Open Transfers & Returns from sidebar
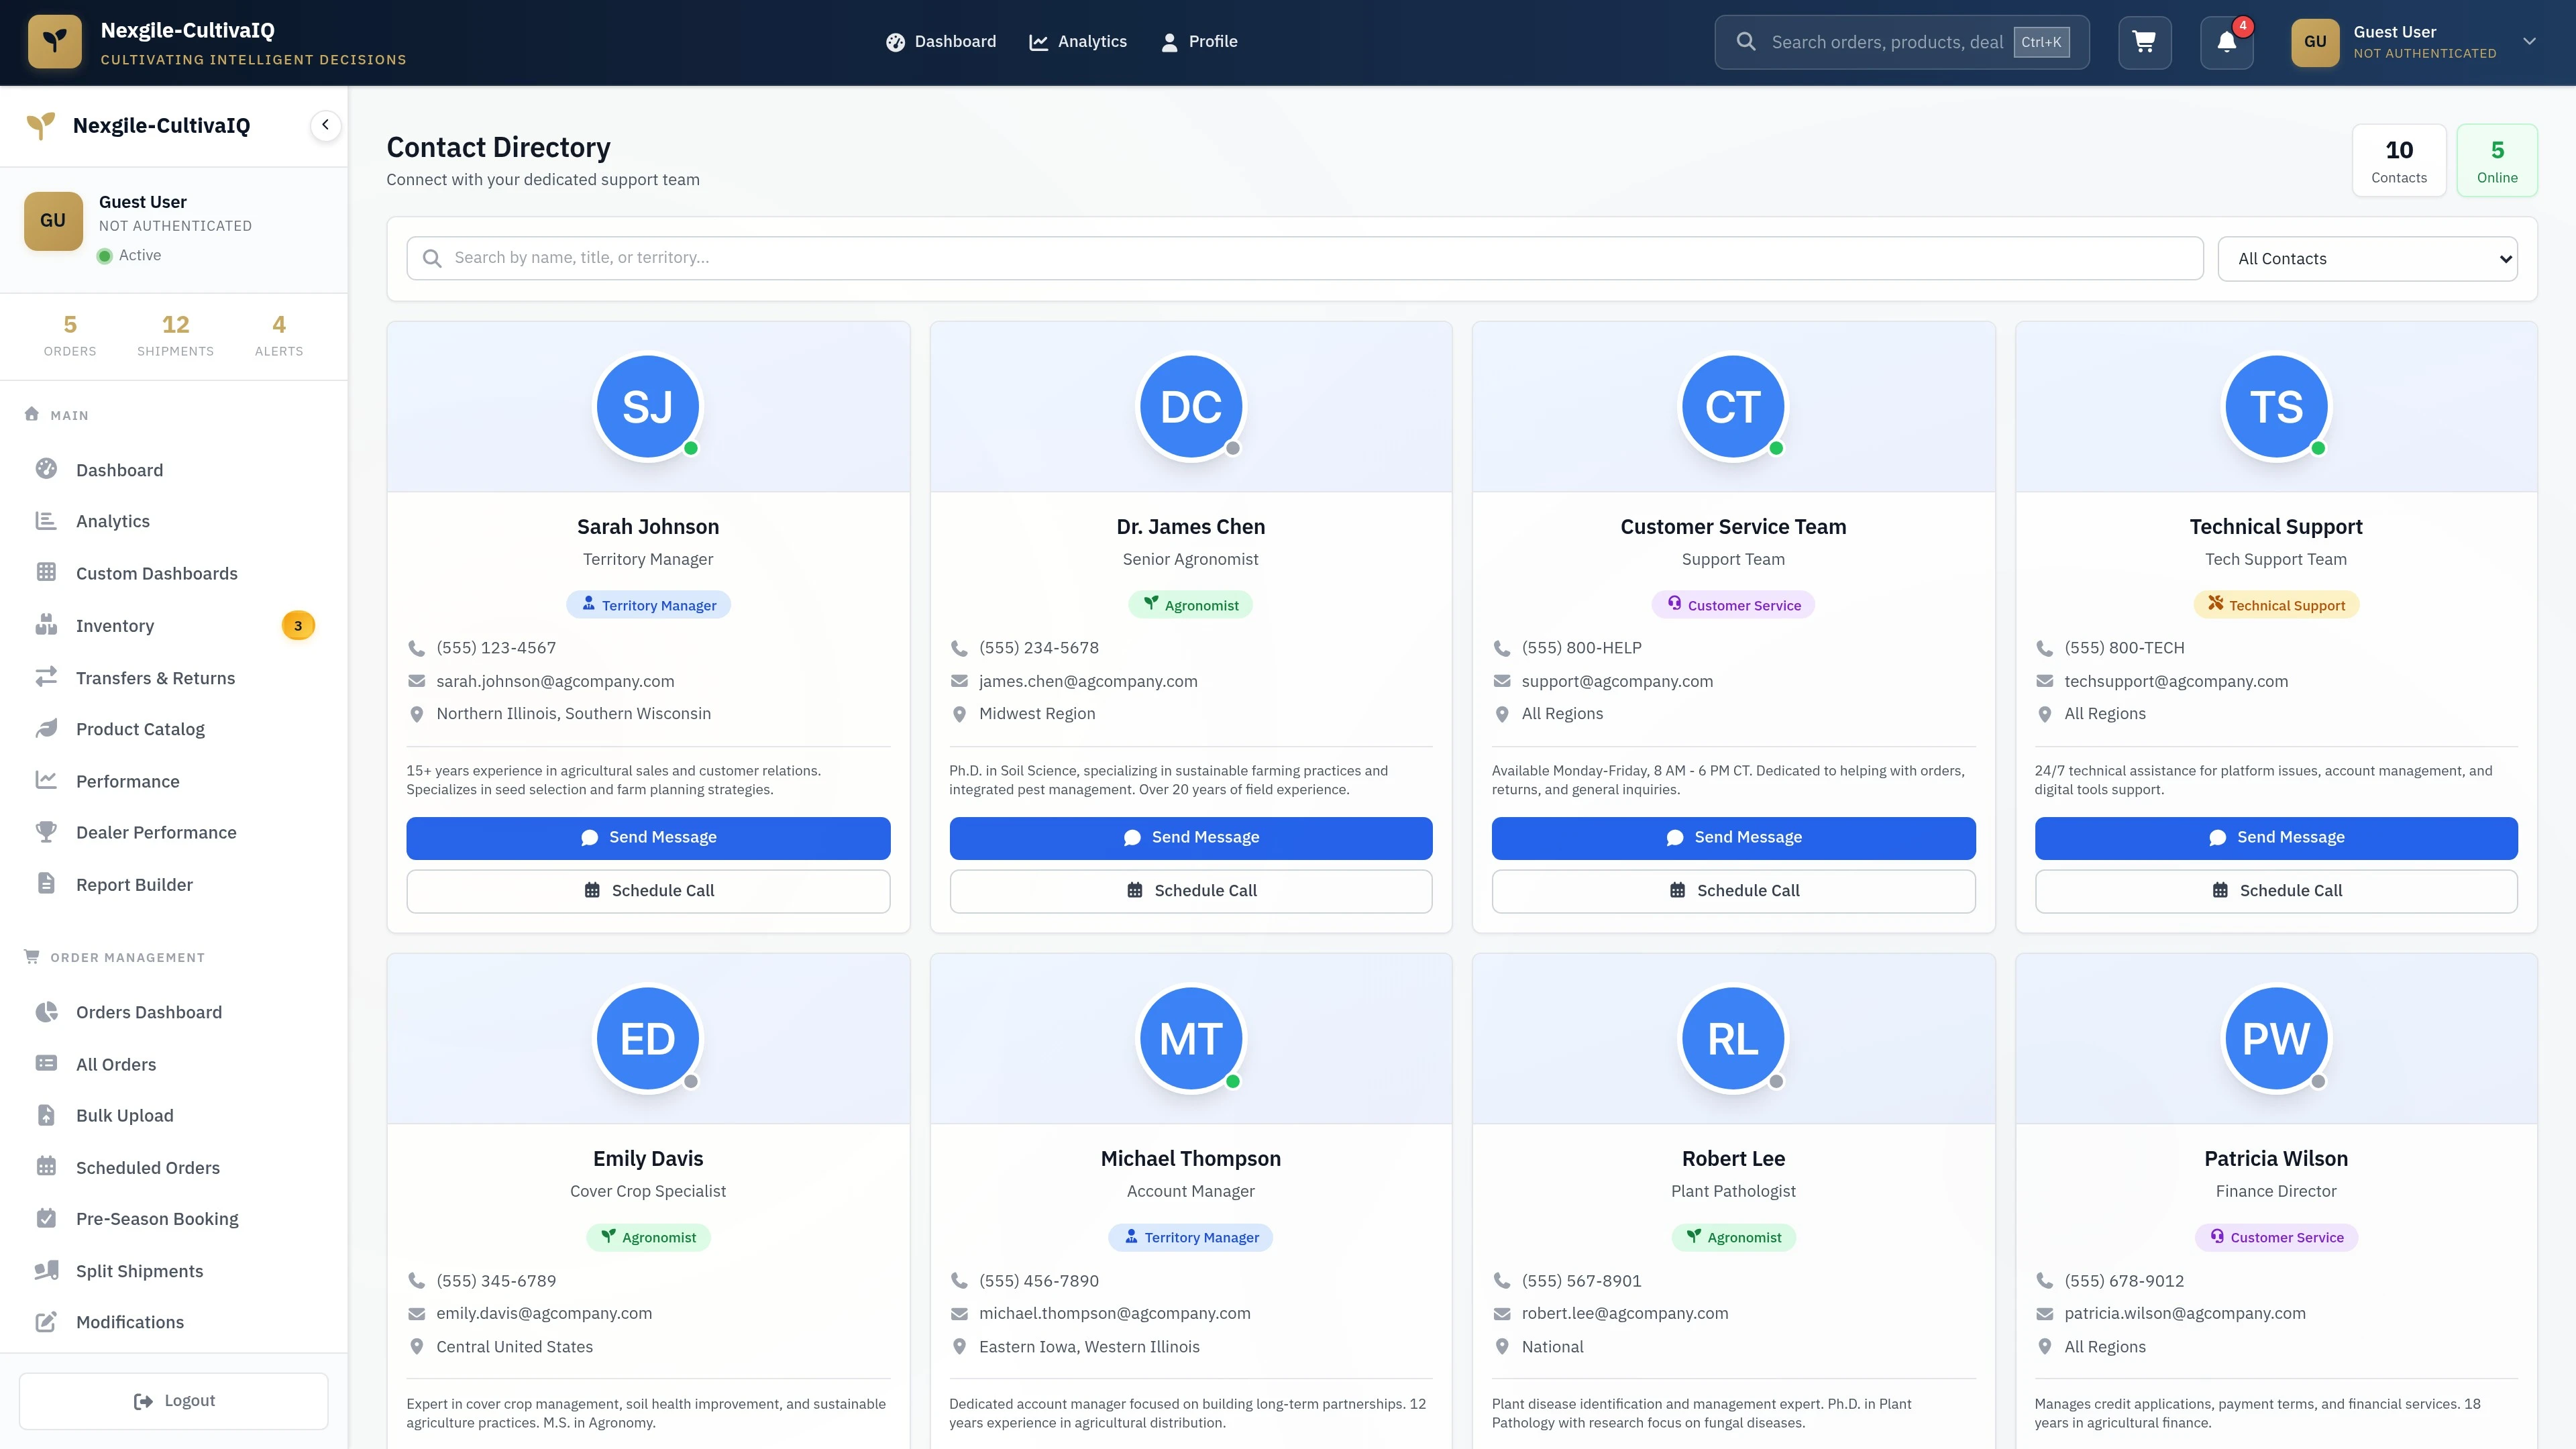 pyautogui.click(x=47, y=677)
